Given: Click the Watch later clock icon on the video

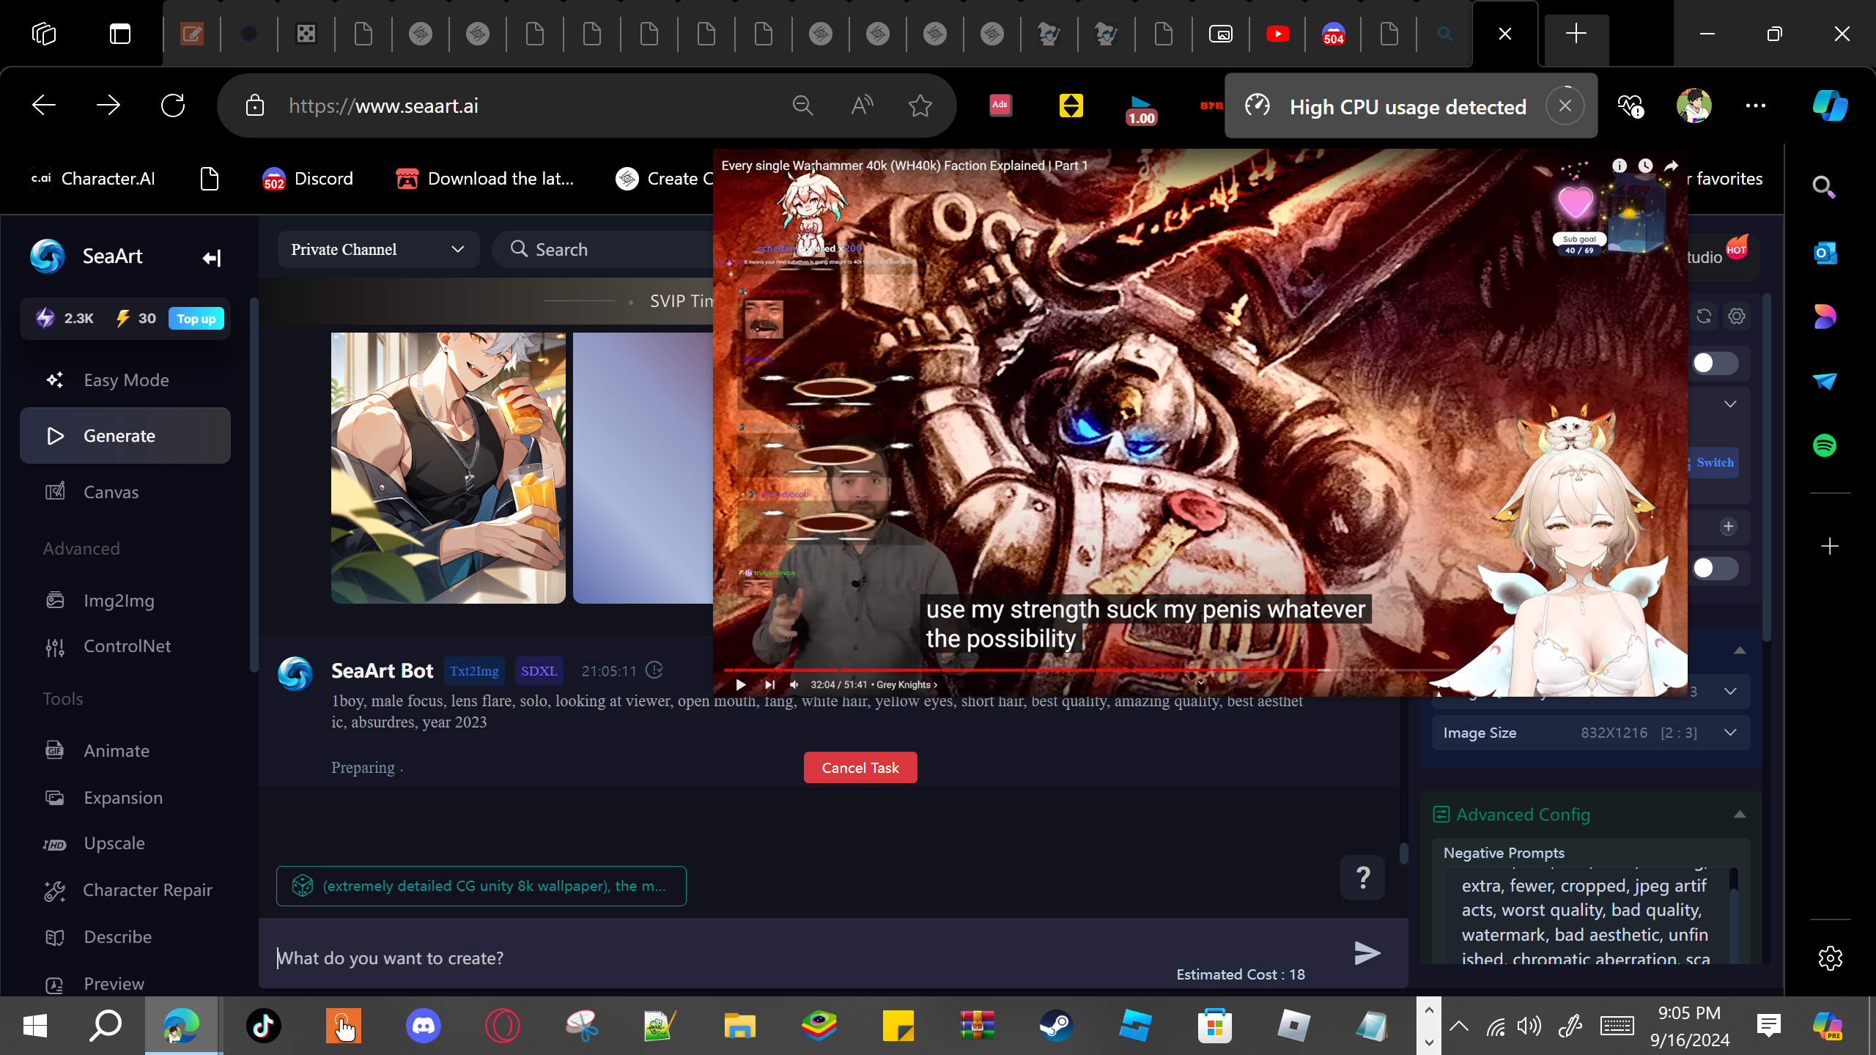Looking at the screenshot, I should tap(1645, 166).
